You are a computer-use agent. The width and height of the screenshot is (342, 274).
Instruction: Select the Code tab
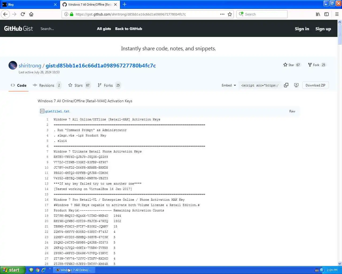tap(18, 85)
